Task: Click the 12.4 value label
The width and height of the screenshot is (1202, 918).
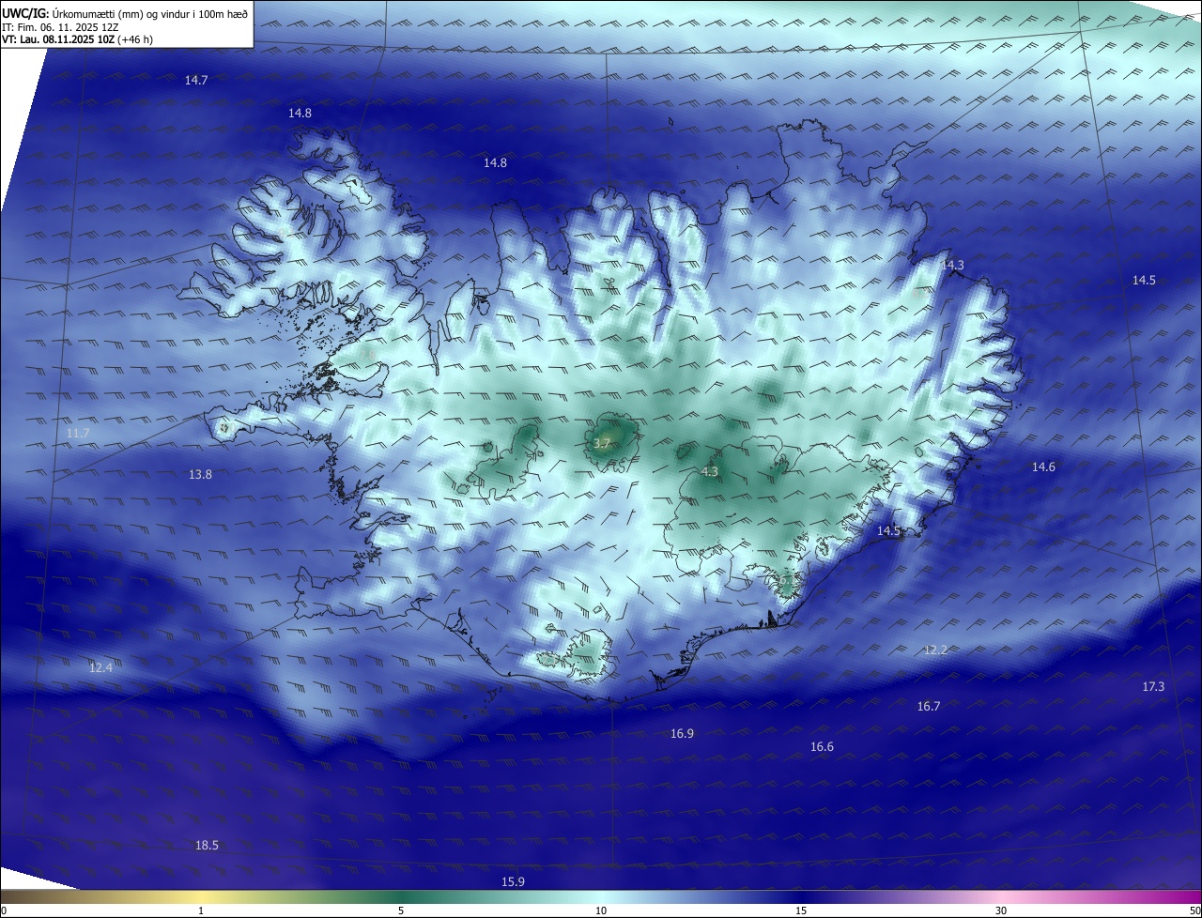Action: click(x=100, y=668)
